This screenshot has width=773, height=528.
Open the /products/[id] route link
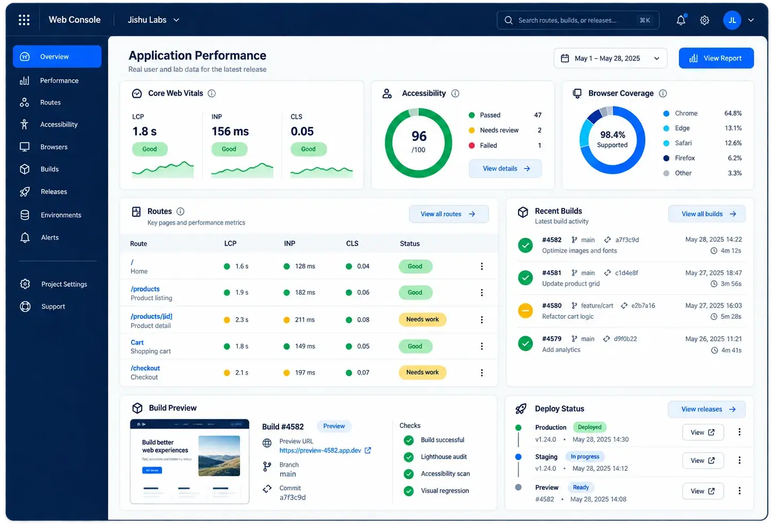coord(151,316)
